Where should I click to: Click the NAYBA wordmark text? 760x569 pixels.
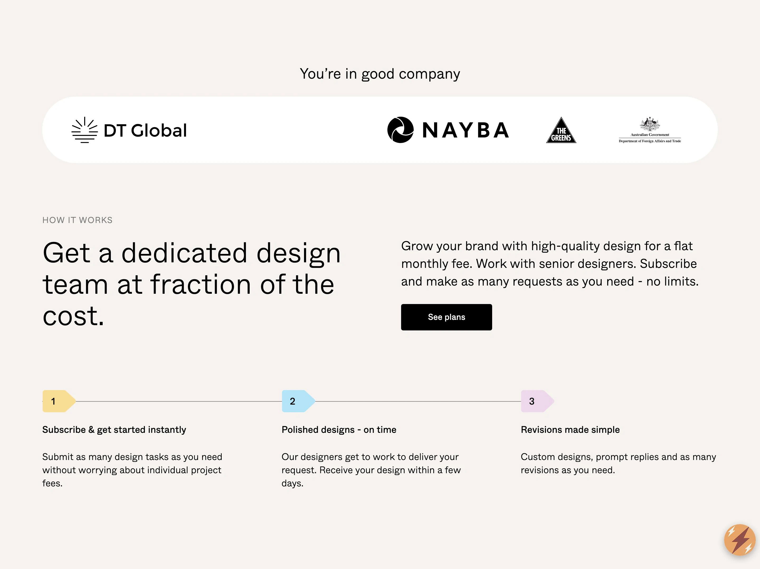[x=465, y=130]
